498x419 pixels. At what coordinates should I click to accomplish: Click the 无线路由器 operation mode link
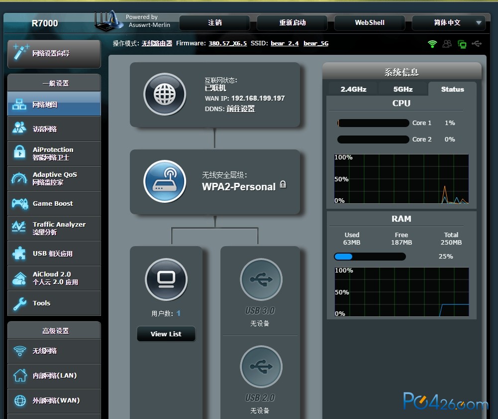[x=157, y=43]
